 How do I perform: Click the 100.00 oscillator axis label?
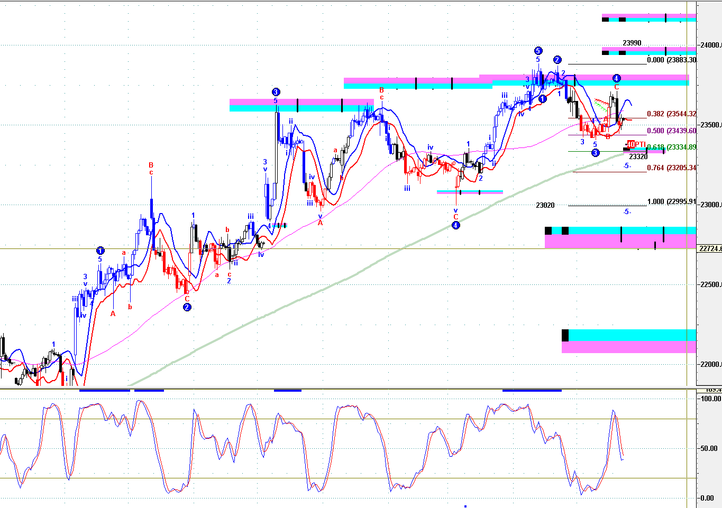pyautogui.click(x=710, y=399)
